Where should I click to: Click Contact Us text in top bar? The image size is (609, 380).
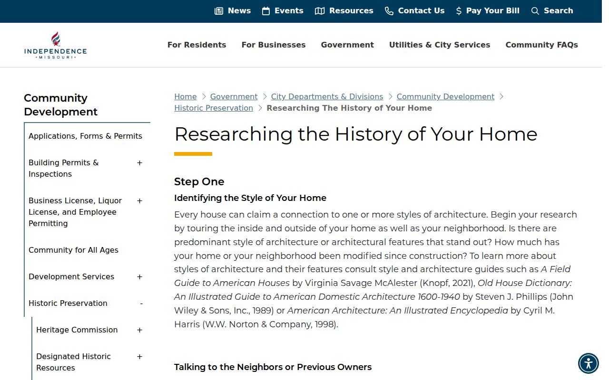click(x=422, y=11)
